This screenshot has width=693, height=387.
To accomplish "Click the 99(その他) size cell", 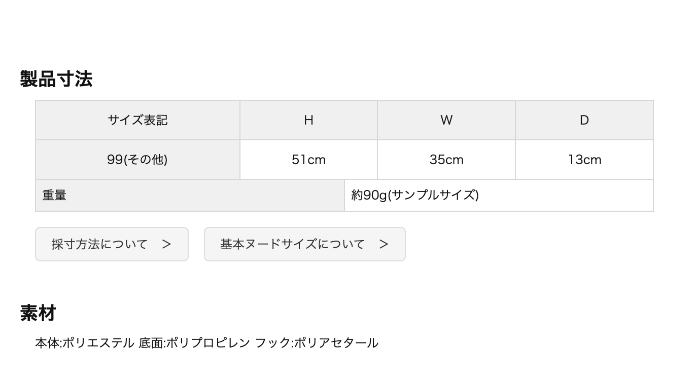I will [137, 160].
